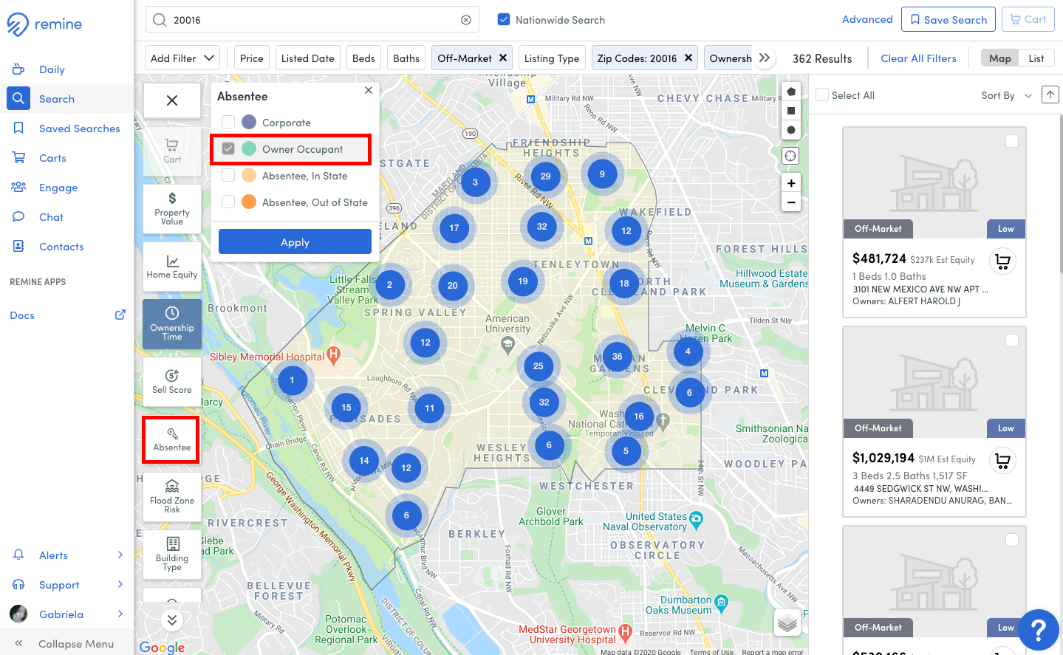Tick the Select All checkbox
1063x655 pixels.
click(x=822, y=95)
